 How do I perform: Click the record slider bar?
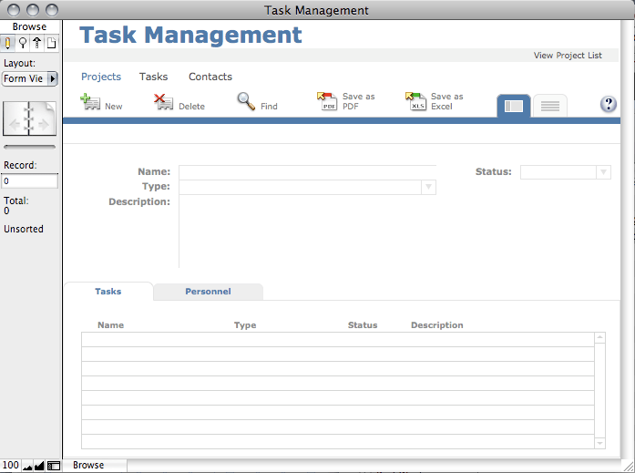tap(29, 147)
